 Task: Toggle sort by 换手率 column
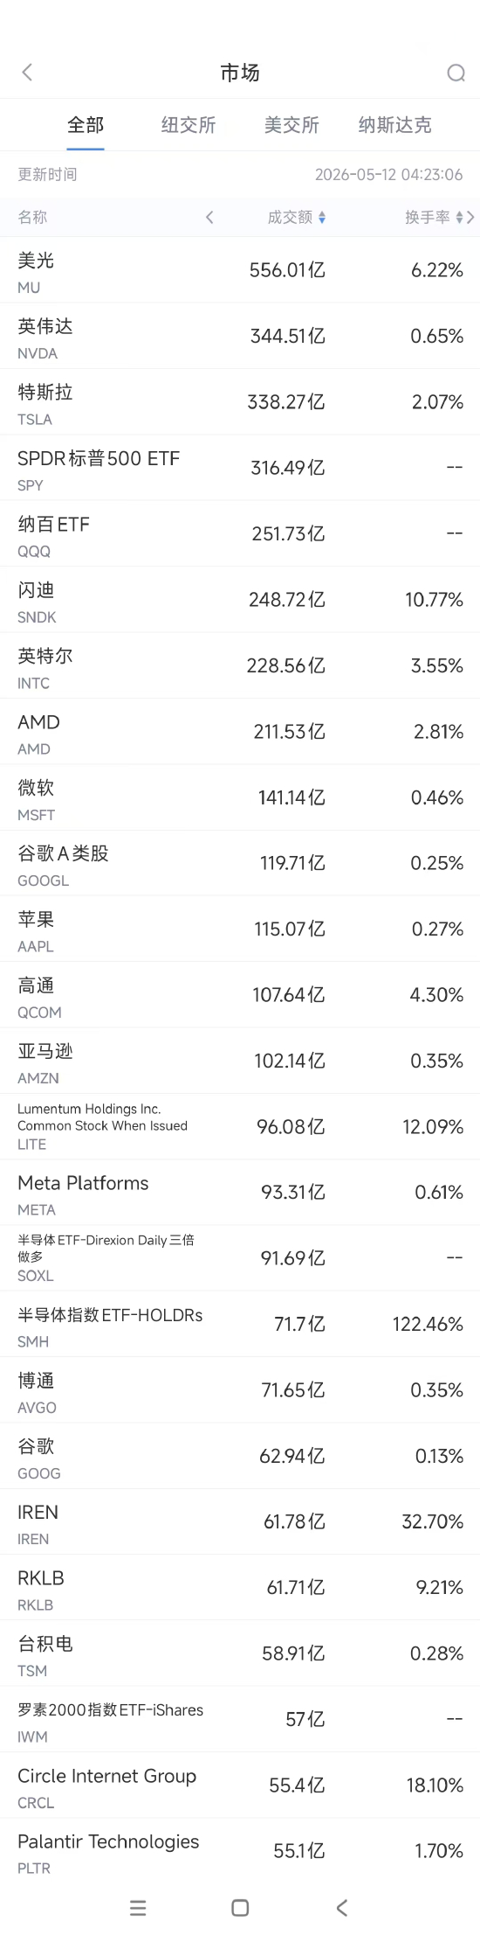[433, 217]
